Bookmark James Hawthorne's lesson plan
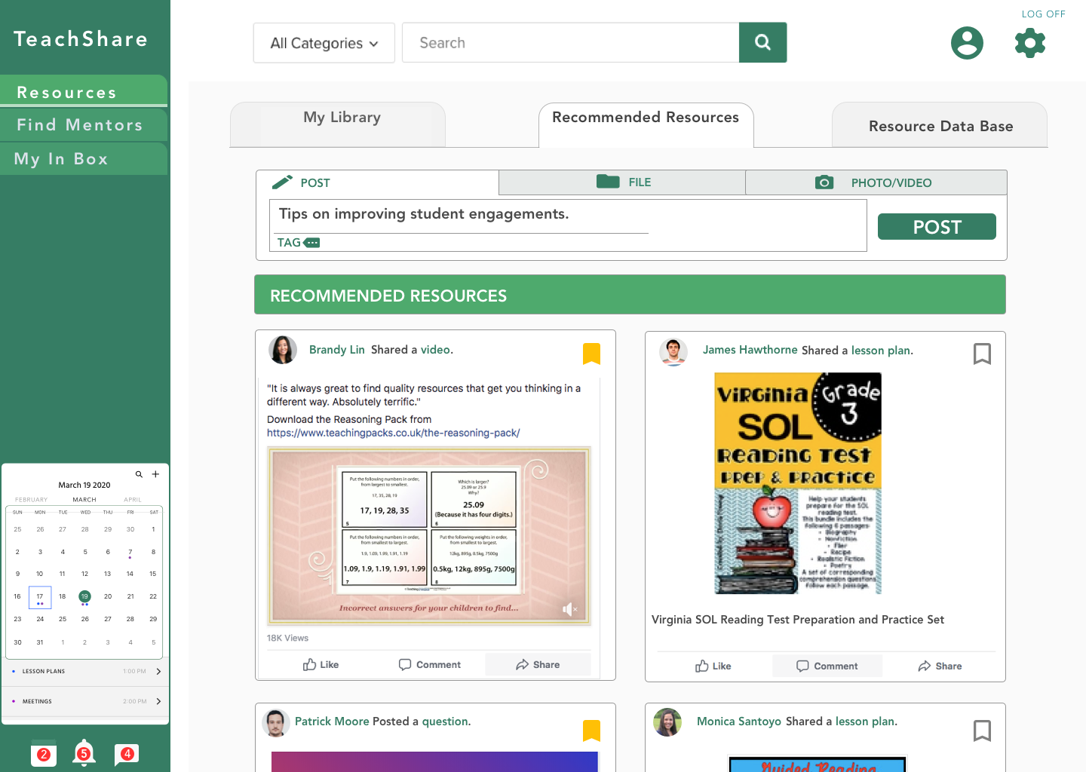 (982, 354)
